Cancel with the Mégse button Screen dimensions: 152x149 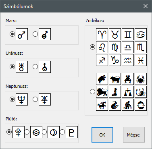pyautogui.click(x=134, y=135)
